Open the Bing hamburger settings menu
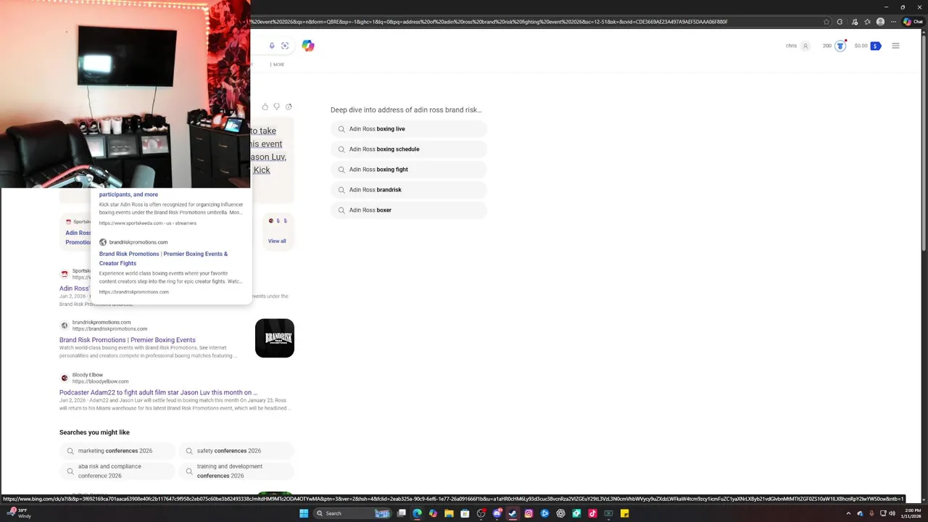The width and height of the screenshot is (928, 522). pos(895,46)
